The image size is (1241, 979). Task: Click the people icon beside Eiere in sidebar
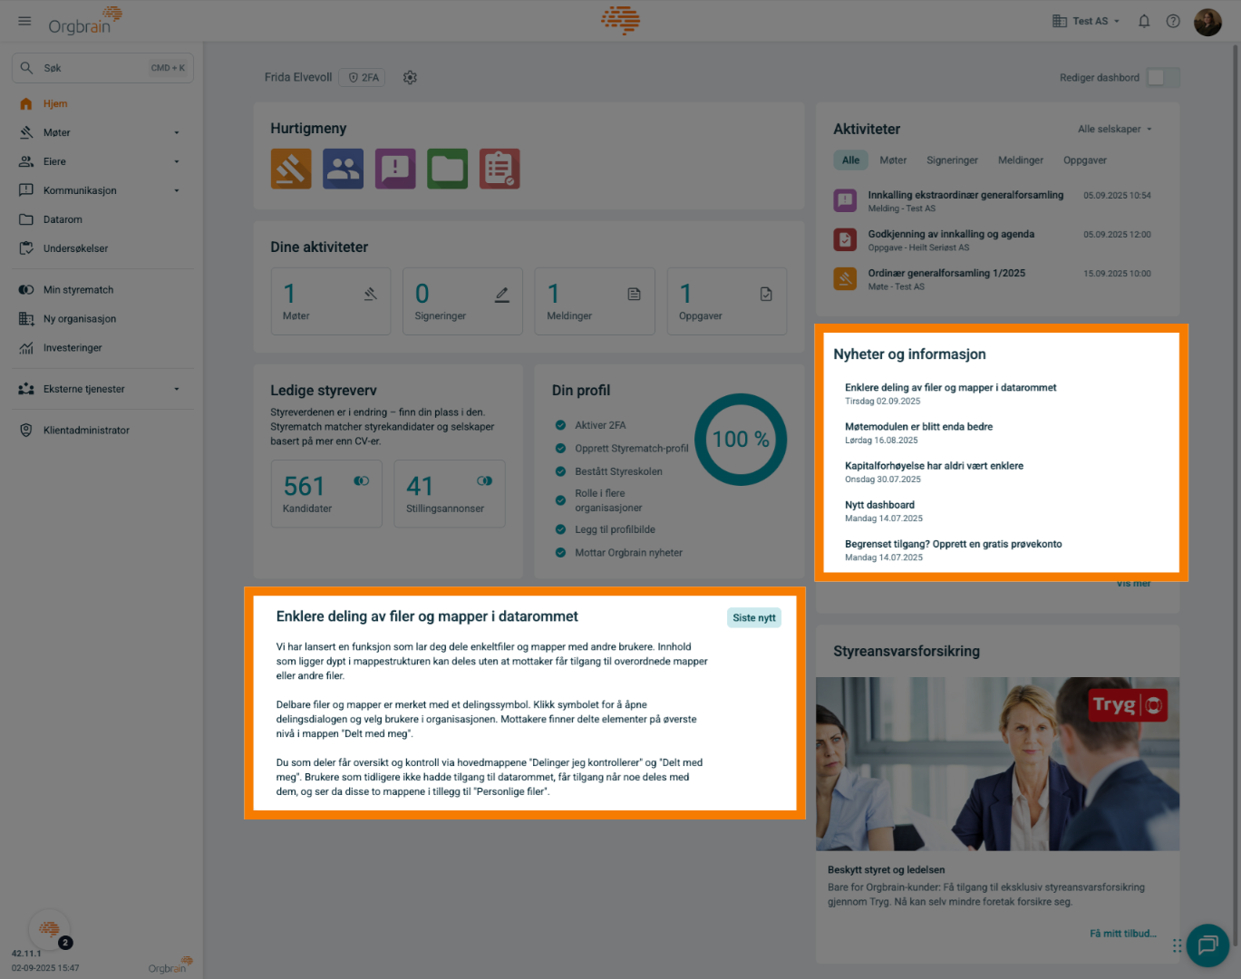click(x=26, y=161)
